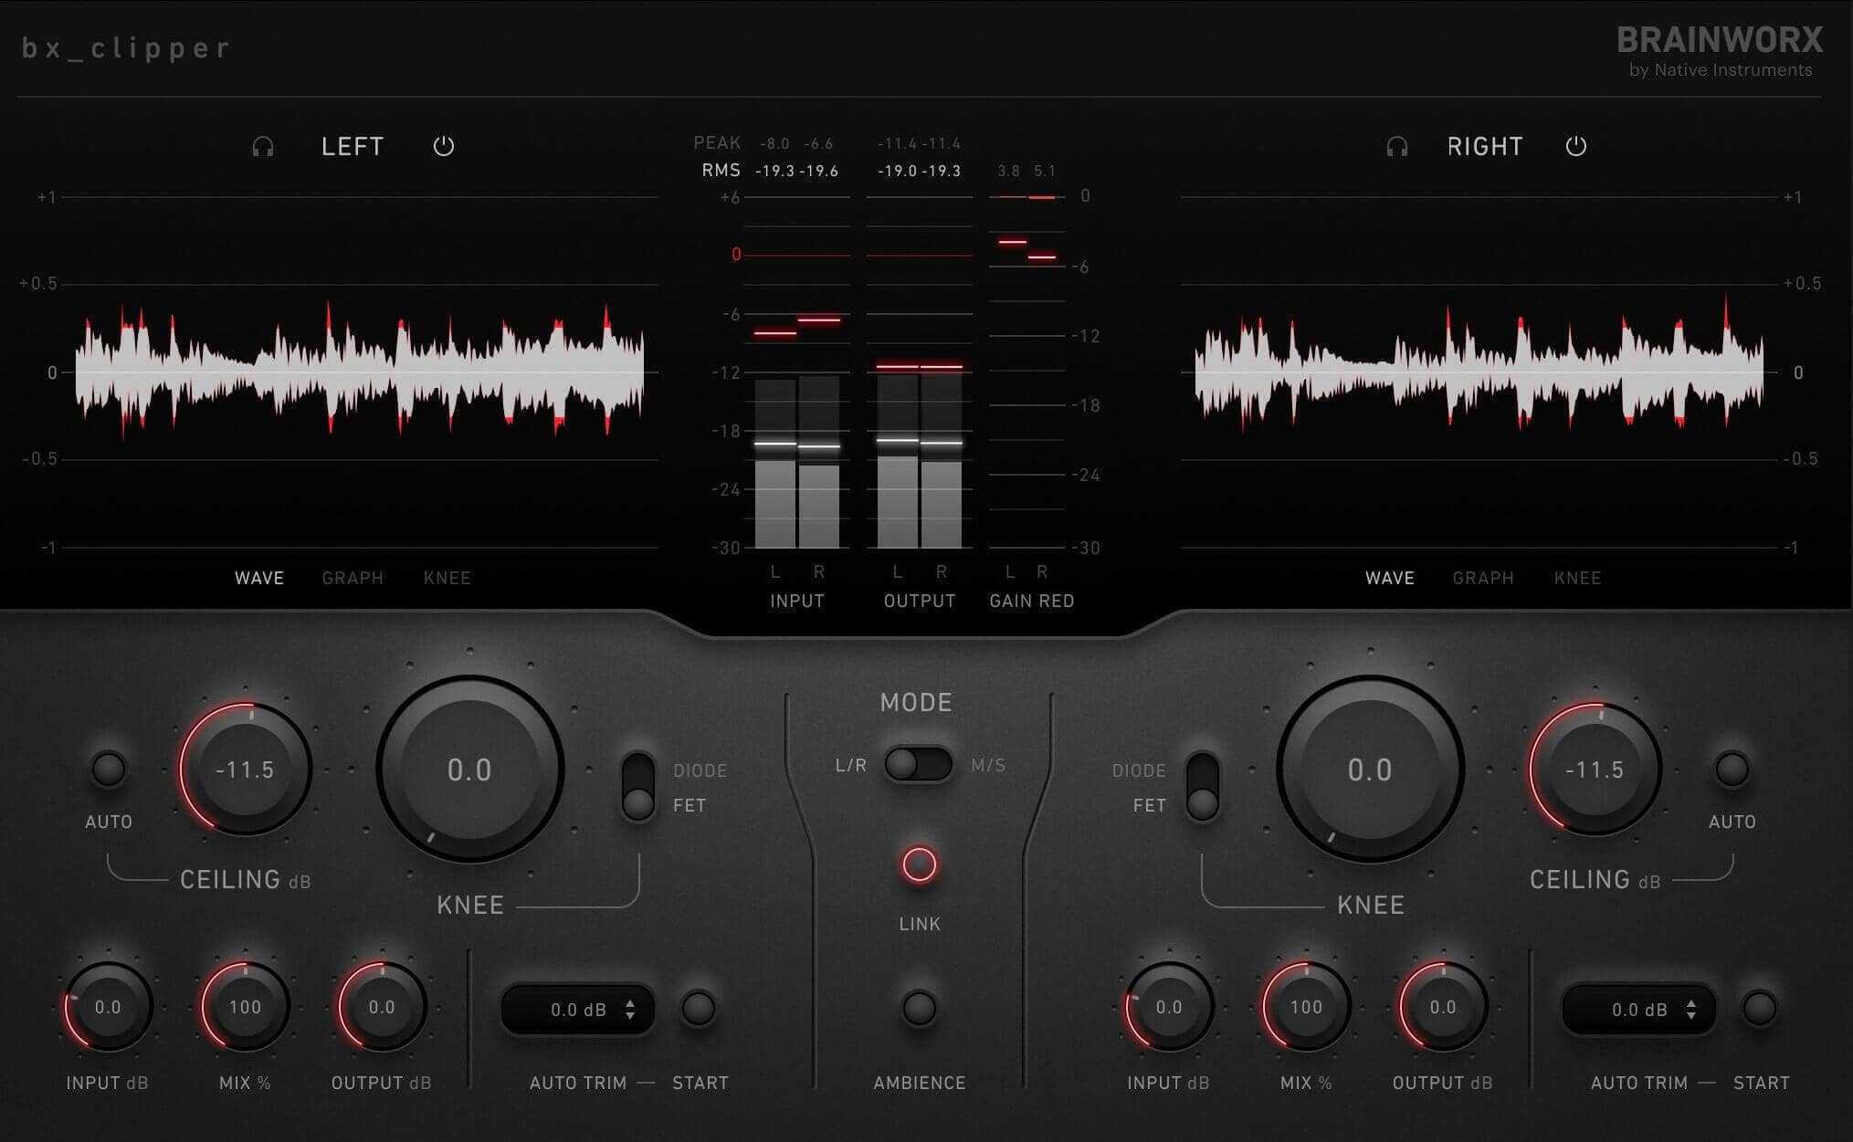Screen dimensions: 1853x1142
Task: Start right channel auto trim
Action: (1760, 1009)
